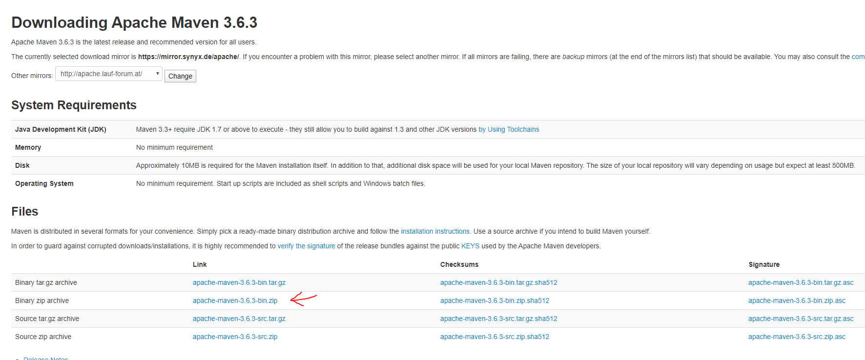
Task: Click the bold mirror URL https://mirror.synyx.de/apache/
Action: 188,57
